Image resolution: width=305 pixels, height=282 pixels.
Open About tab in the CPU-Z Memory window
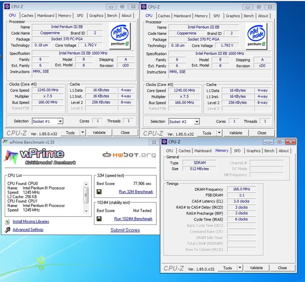[x=283, y=151]
